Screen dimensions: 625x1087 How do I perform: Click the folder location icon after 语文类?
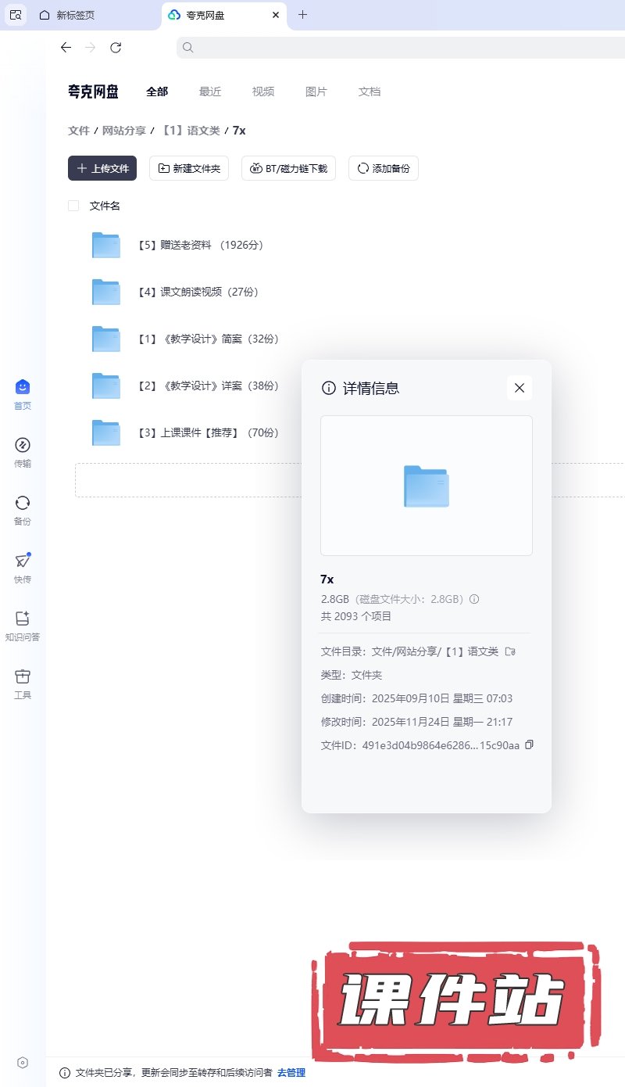510,651
